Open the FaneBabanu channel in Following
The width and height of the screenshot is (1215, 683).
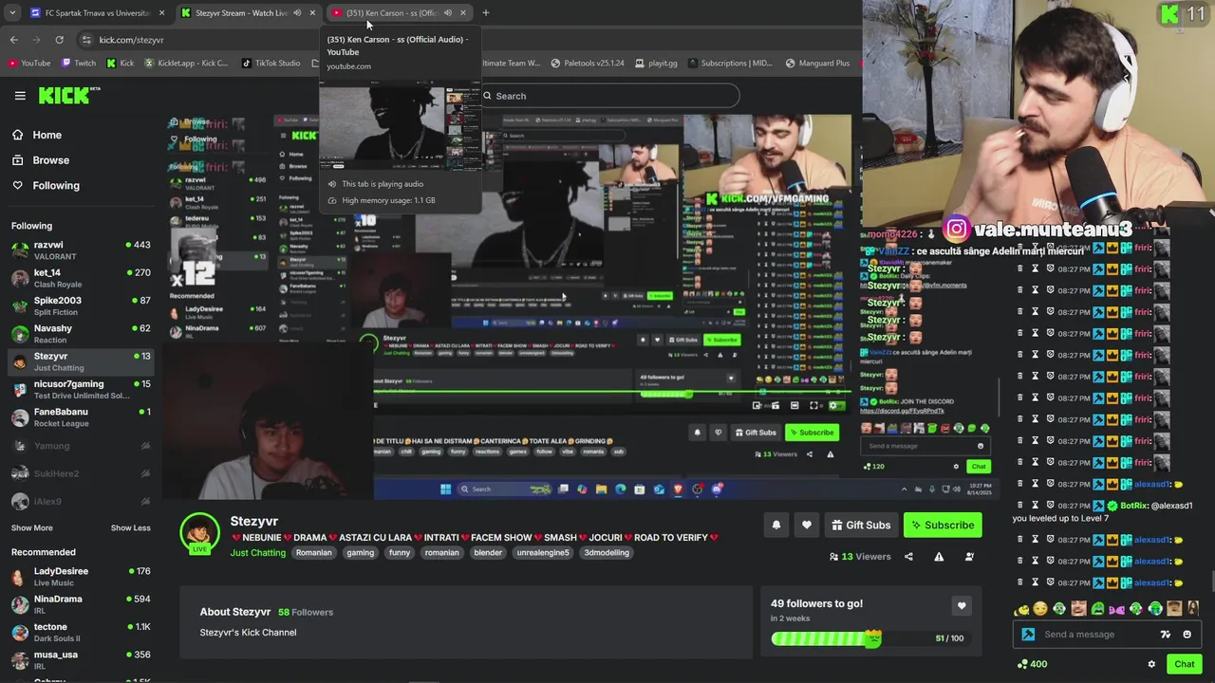click(x=81, y=417)
